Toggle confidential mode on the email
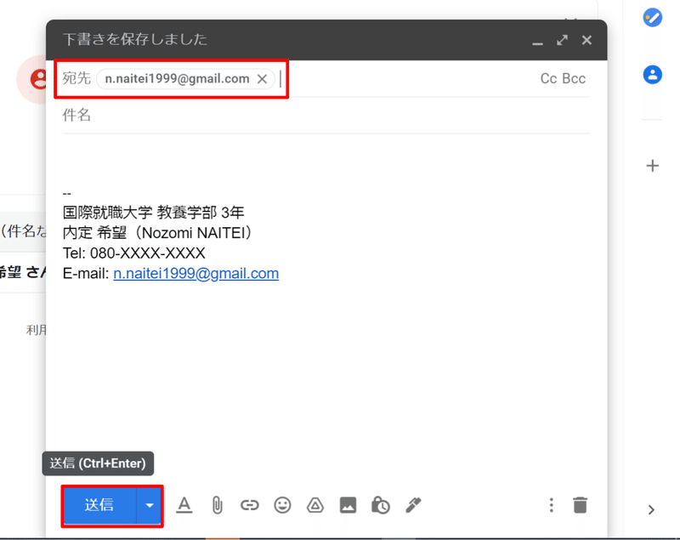Viewport: 680px width, 540px height. [380, 504]
